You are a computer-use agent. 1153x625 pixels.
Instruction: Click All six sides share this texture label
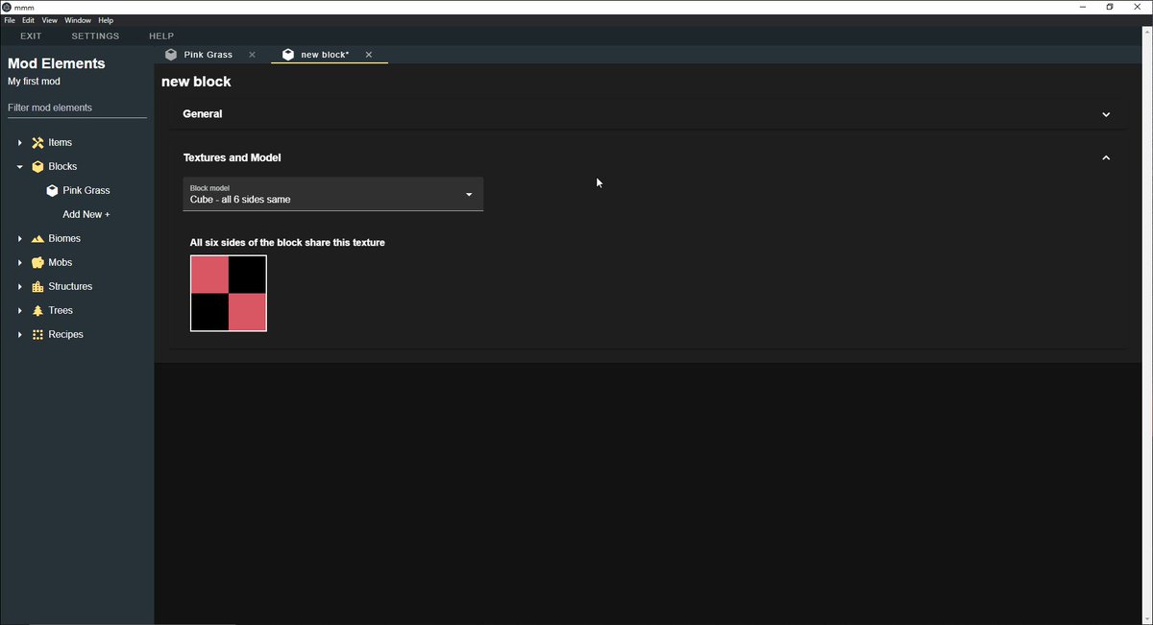[x=287, y=243]
